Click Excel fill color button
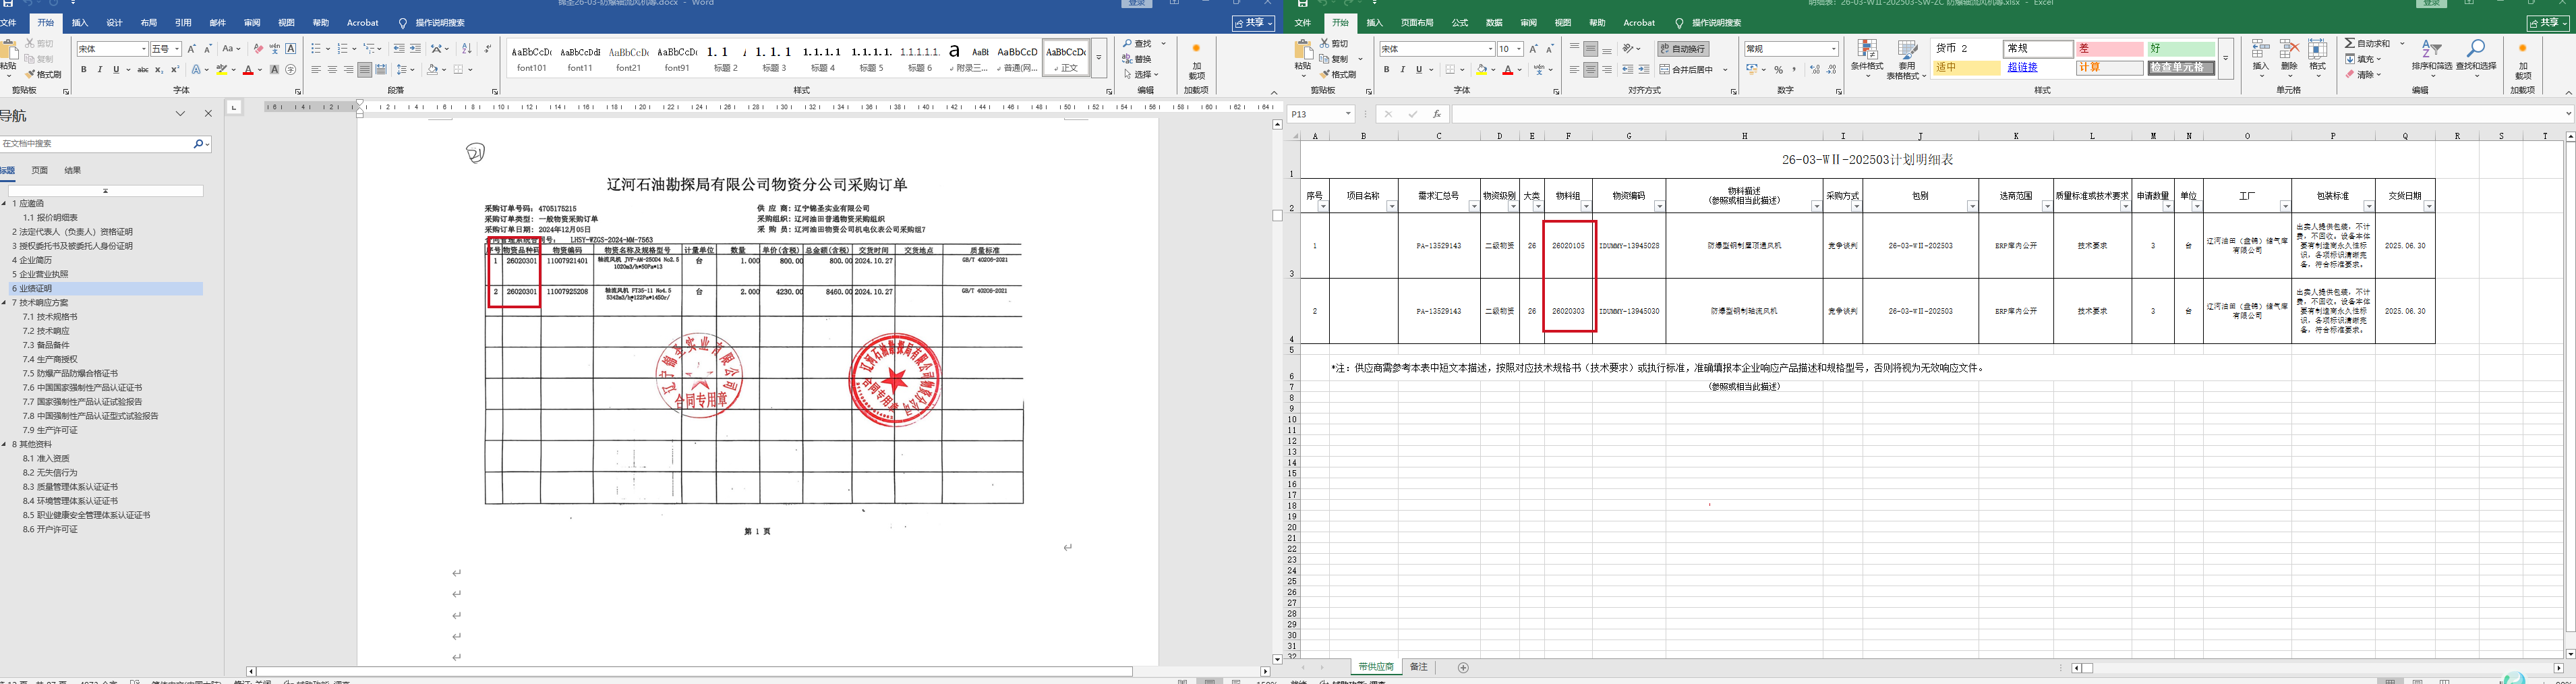Screen dimensions: 2576x684 1481,70
